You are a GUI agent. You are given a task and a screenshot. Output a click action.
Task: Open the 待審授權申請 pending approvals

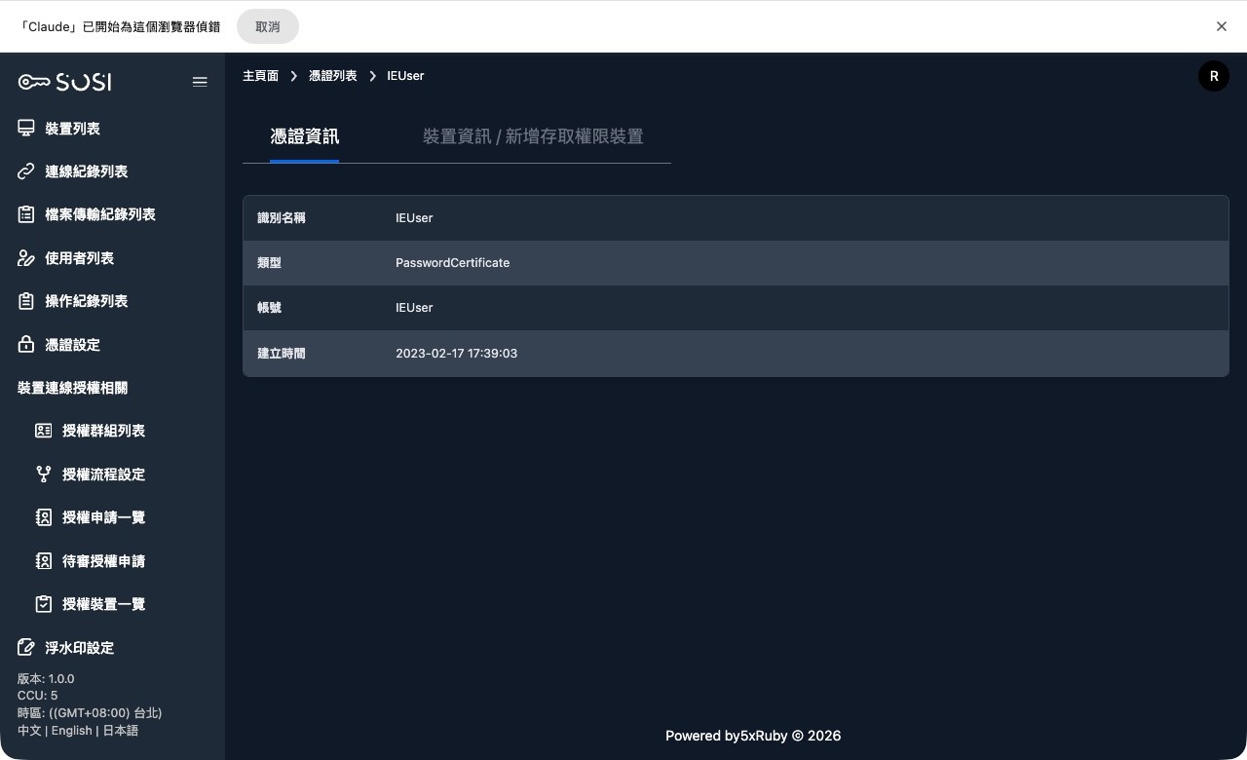pyautogui.click(x=103, y=560)
